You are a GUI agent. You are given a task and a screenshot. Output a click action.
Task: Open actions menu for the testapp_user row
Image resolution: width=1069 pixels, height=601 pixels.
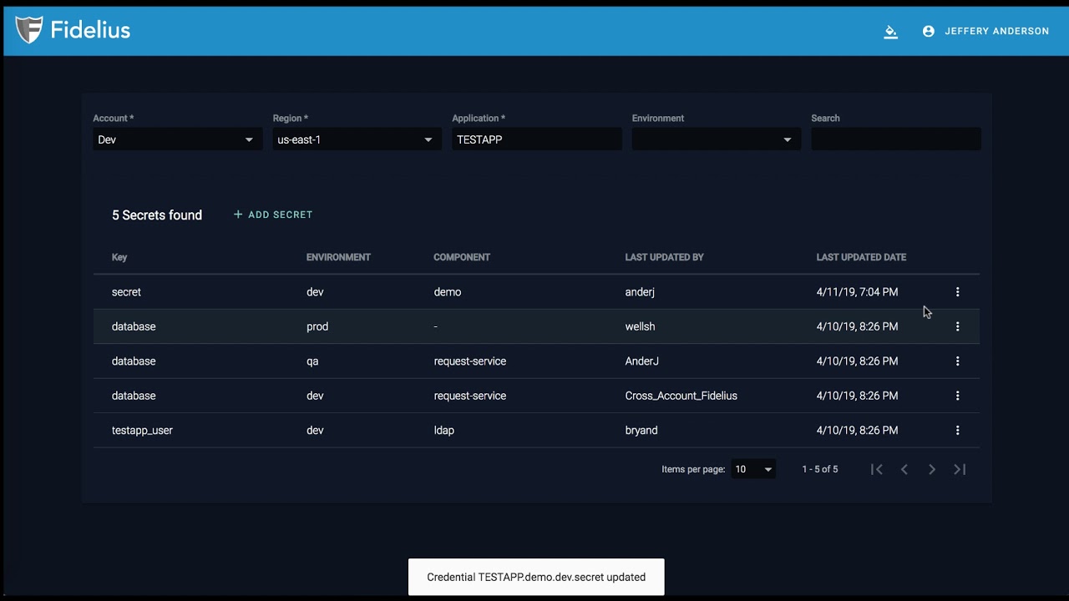coord(958,431)
